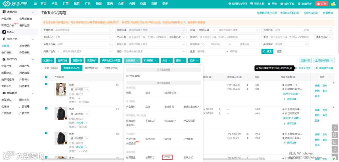Click the 妙手ERP logo
Viewport: 339px width, 162px height.
14,4
